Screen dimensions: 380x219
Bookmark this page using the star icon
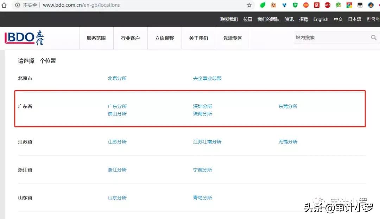point(249,5)
